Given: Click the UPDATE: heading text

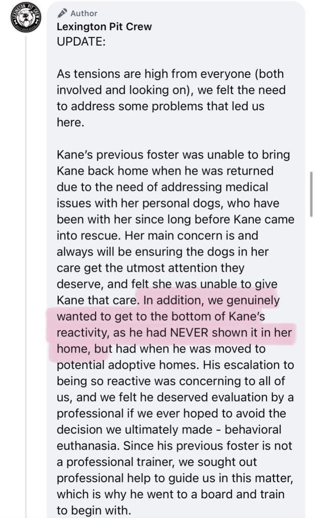Looking at the screenshot, I should pyautogui.click(x=81, y=43).
